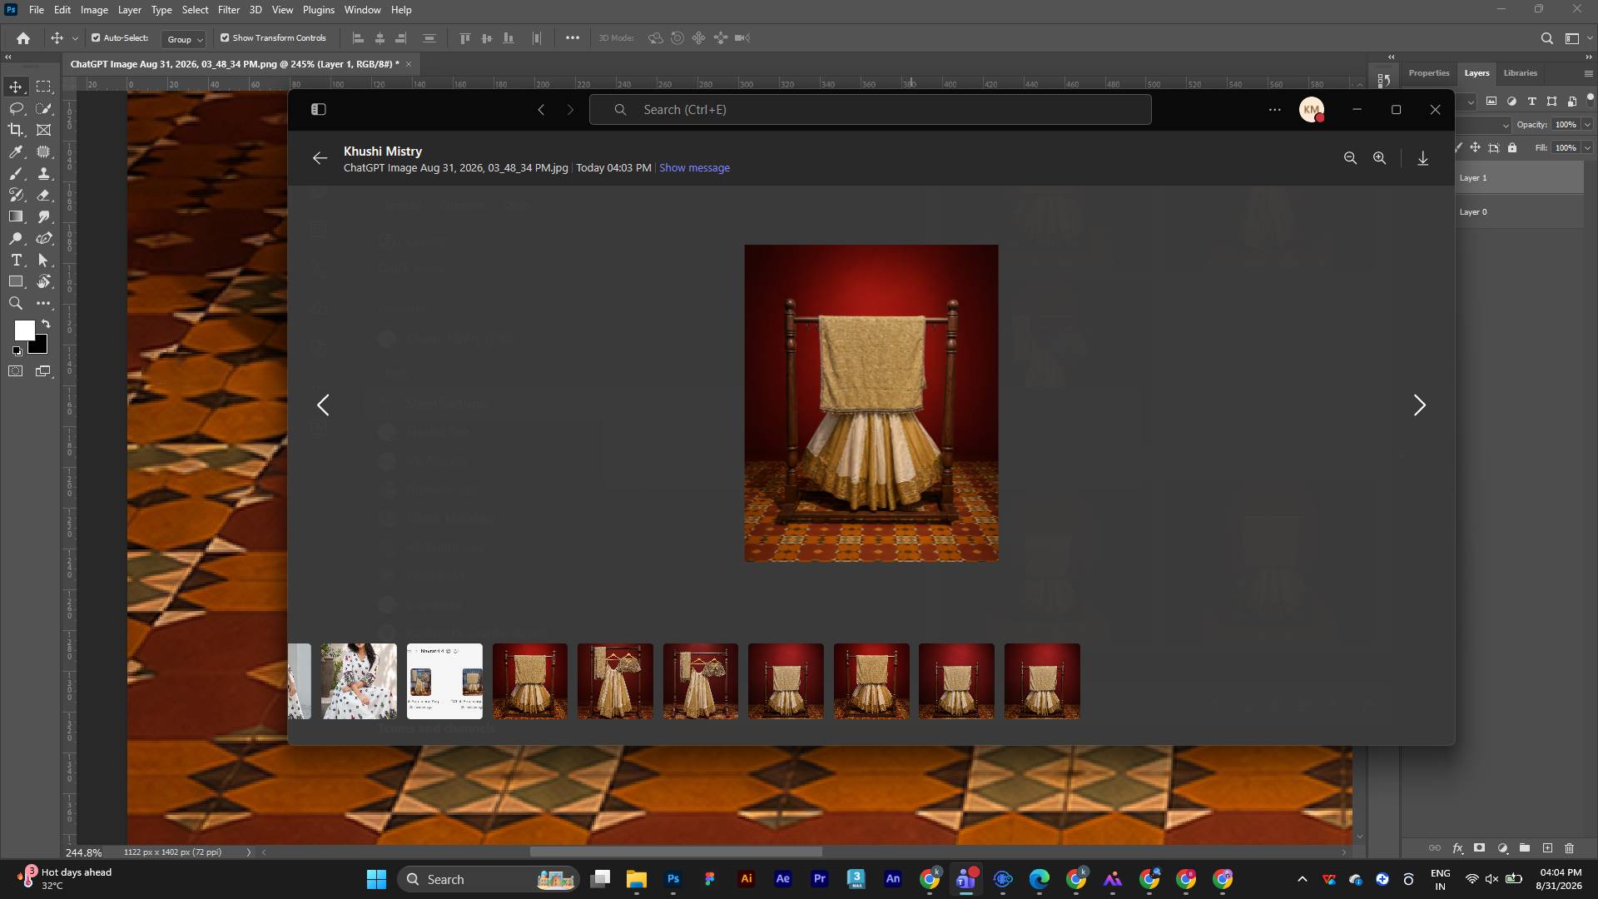Image resolution: width=1598 pixels, height=899 pixels.
Task: Click the zoom out magnifier icon
Action: pyautogui.click(x=1350, y=158)
